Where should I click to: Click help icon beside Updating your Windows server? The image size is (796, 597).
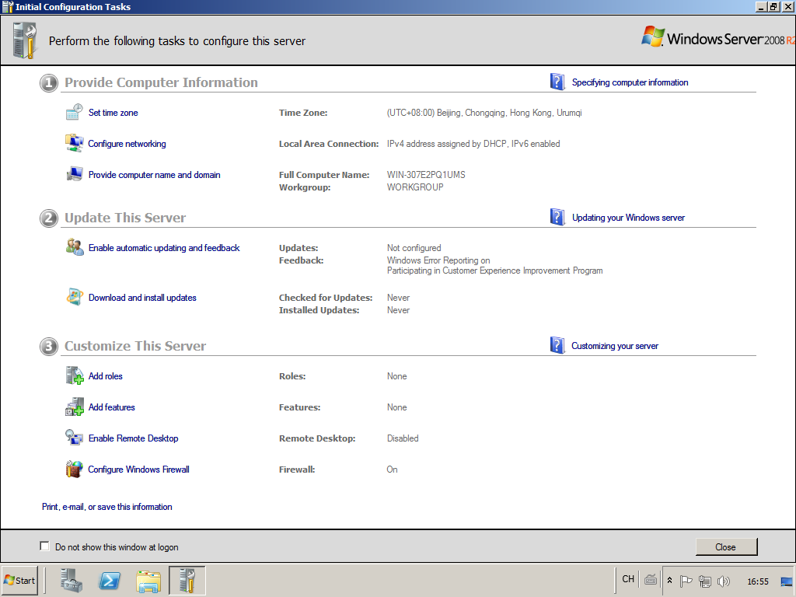pyautogui.click(x=557, y=218)
